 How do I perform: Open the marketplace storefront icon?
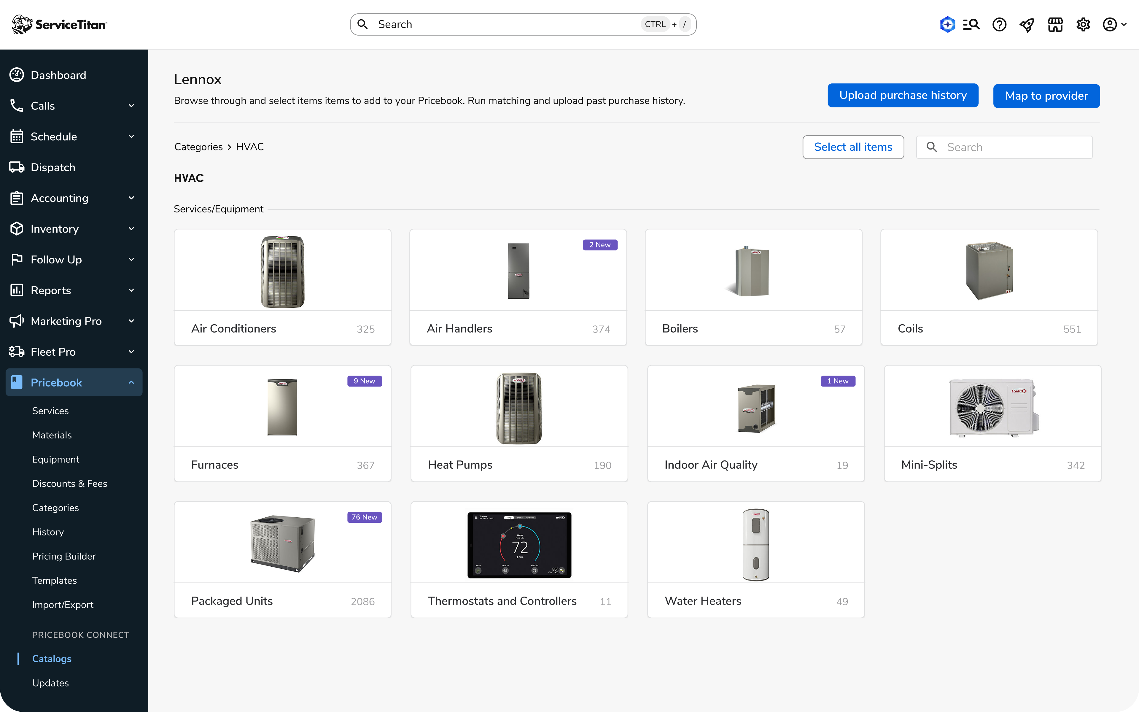click(x=1055, y=25)
